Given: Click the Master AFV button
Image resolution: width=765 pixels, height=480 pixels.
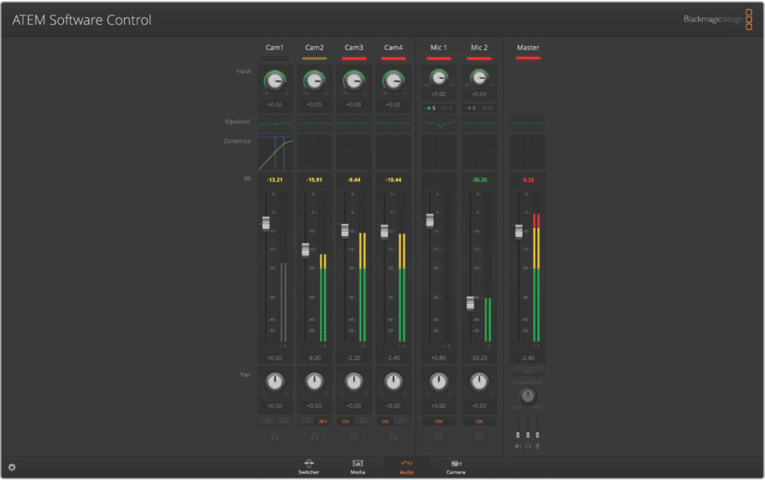Looking at the screenshot, I should point(528,371).
